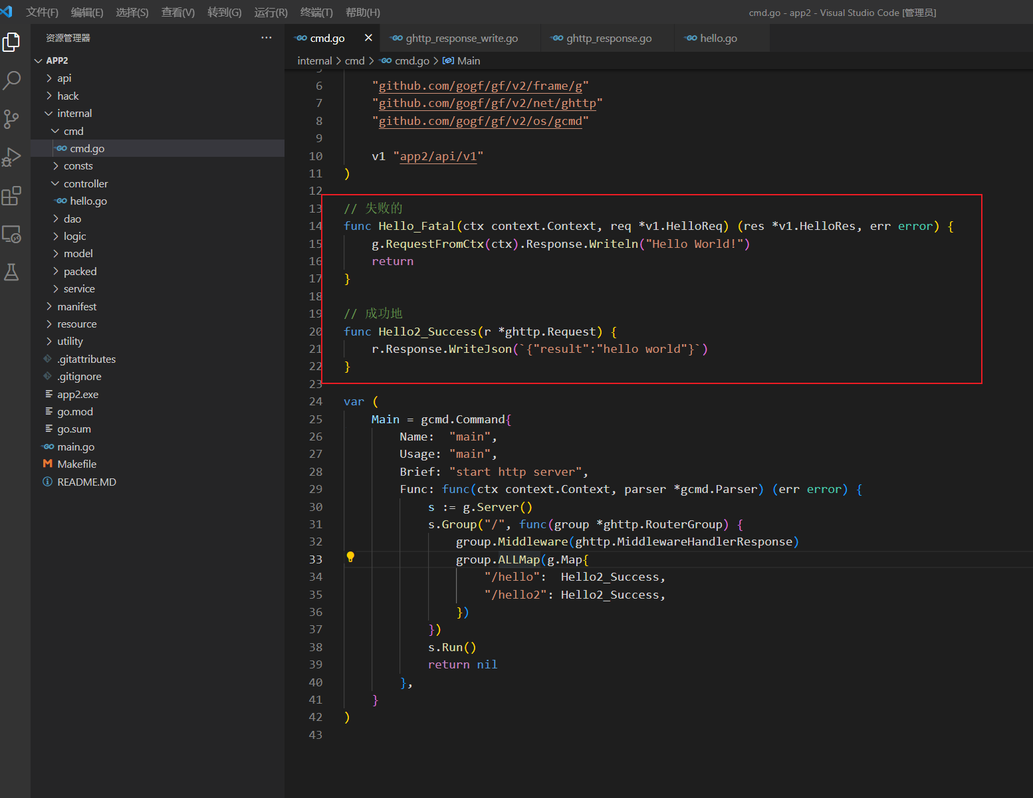This screenshot has width=1033, height=798.
Task: Select README.MD in the Explorer
Action: click(86, 482)
